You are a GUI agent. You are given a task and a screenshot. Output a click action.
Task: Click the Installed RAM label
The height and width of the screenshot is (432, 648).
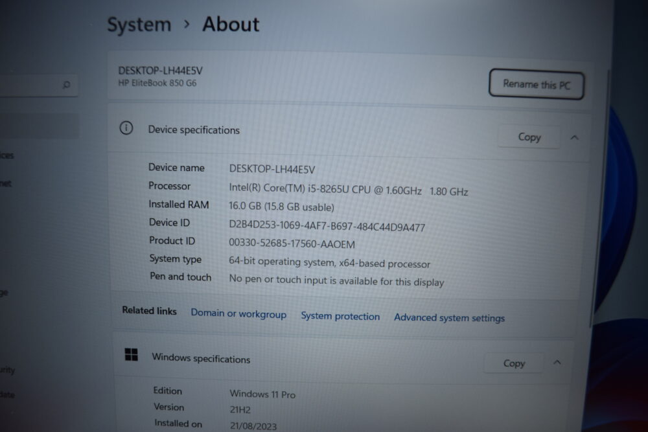[179, 205]
